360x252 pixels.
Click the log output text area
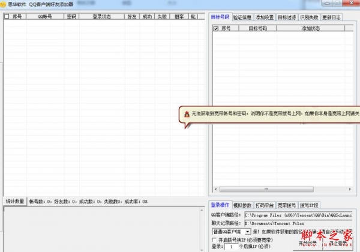(x=101, y=229)
